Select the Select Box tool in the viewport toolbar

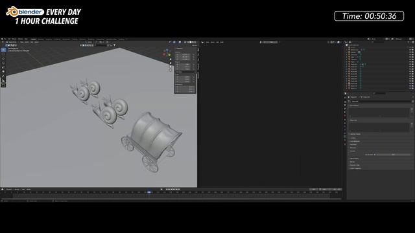pyautogui.click(x=3, y=50)
